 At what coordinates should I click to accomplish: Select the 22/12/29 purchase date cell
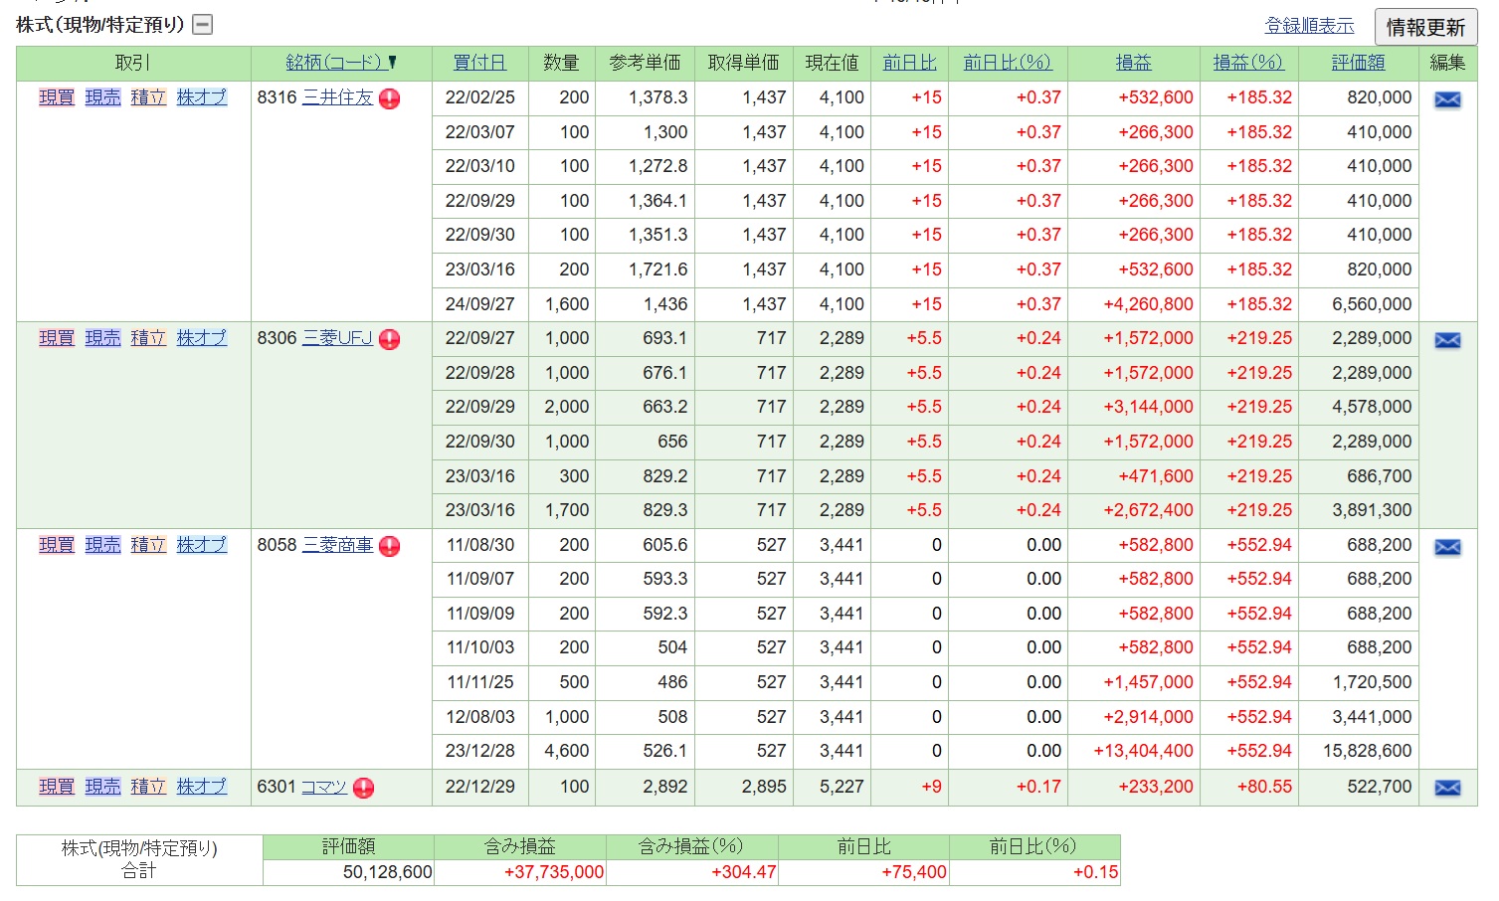point(480,787)
